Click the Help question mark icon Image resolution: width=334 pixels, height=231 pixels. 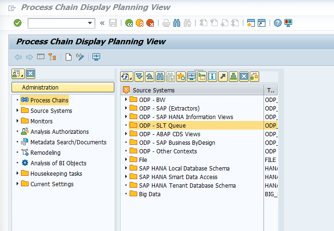(278, 23)
